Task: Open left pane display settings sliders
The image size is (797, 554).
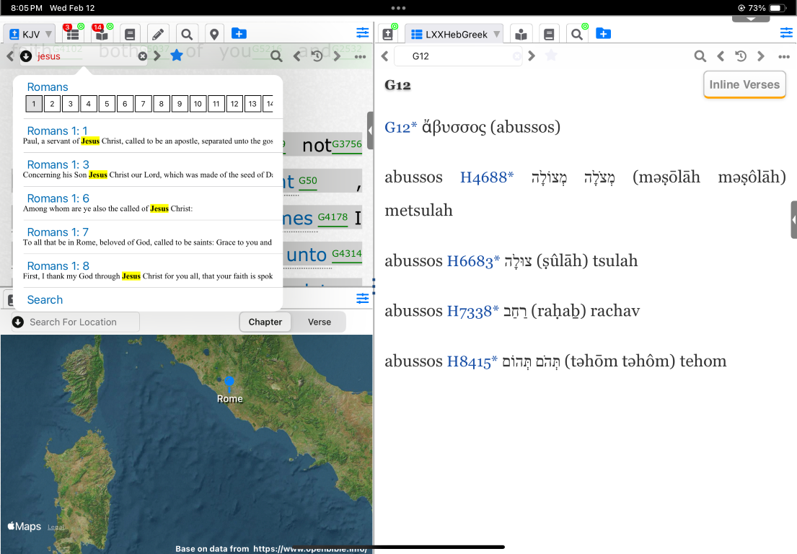Action: point(362,33)
